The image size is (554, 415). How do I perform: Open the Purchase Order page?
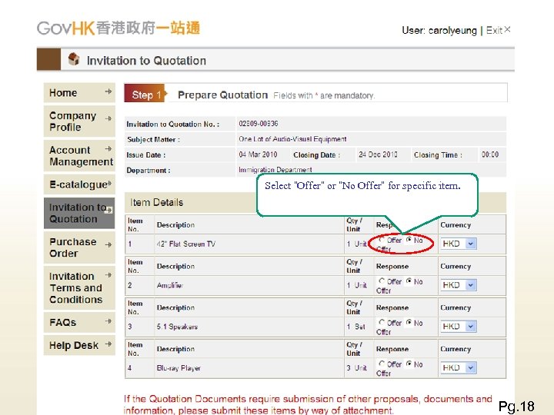(79, 247)
